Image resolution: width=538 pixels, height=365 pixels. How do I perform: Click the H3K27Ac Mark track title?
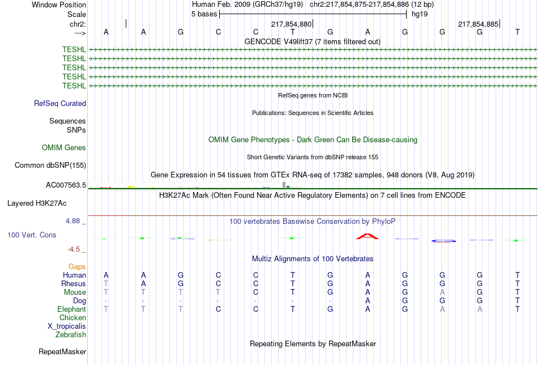[x=313, y=196]
